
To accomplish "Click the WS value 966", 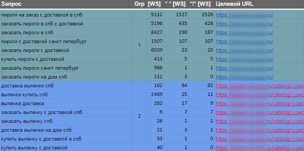I will (158, 68).
